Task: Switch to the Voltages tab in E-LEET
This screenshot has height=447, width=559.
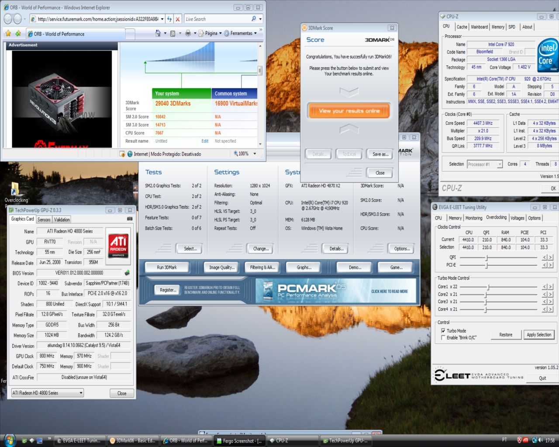Action: tap(517, 218)
